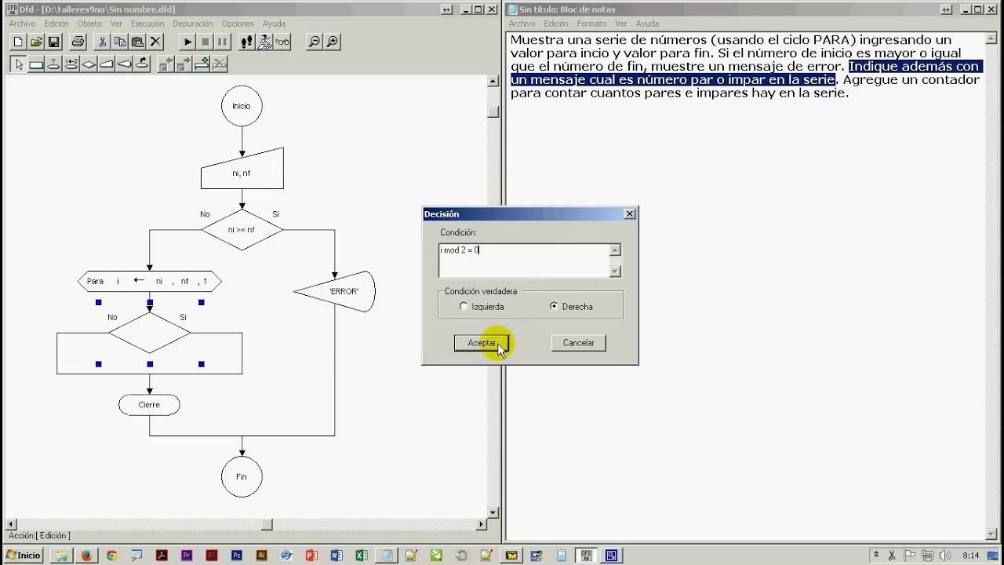Select the Input (Lectura) object tool
The image size is (1004, 565).
pyautogui.click(x=107, y=64)
